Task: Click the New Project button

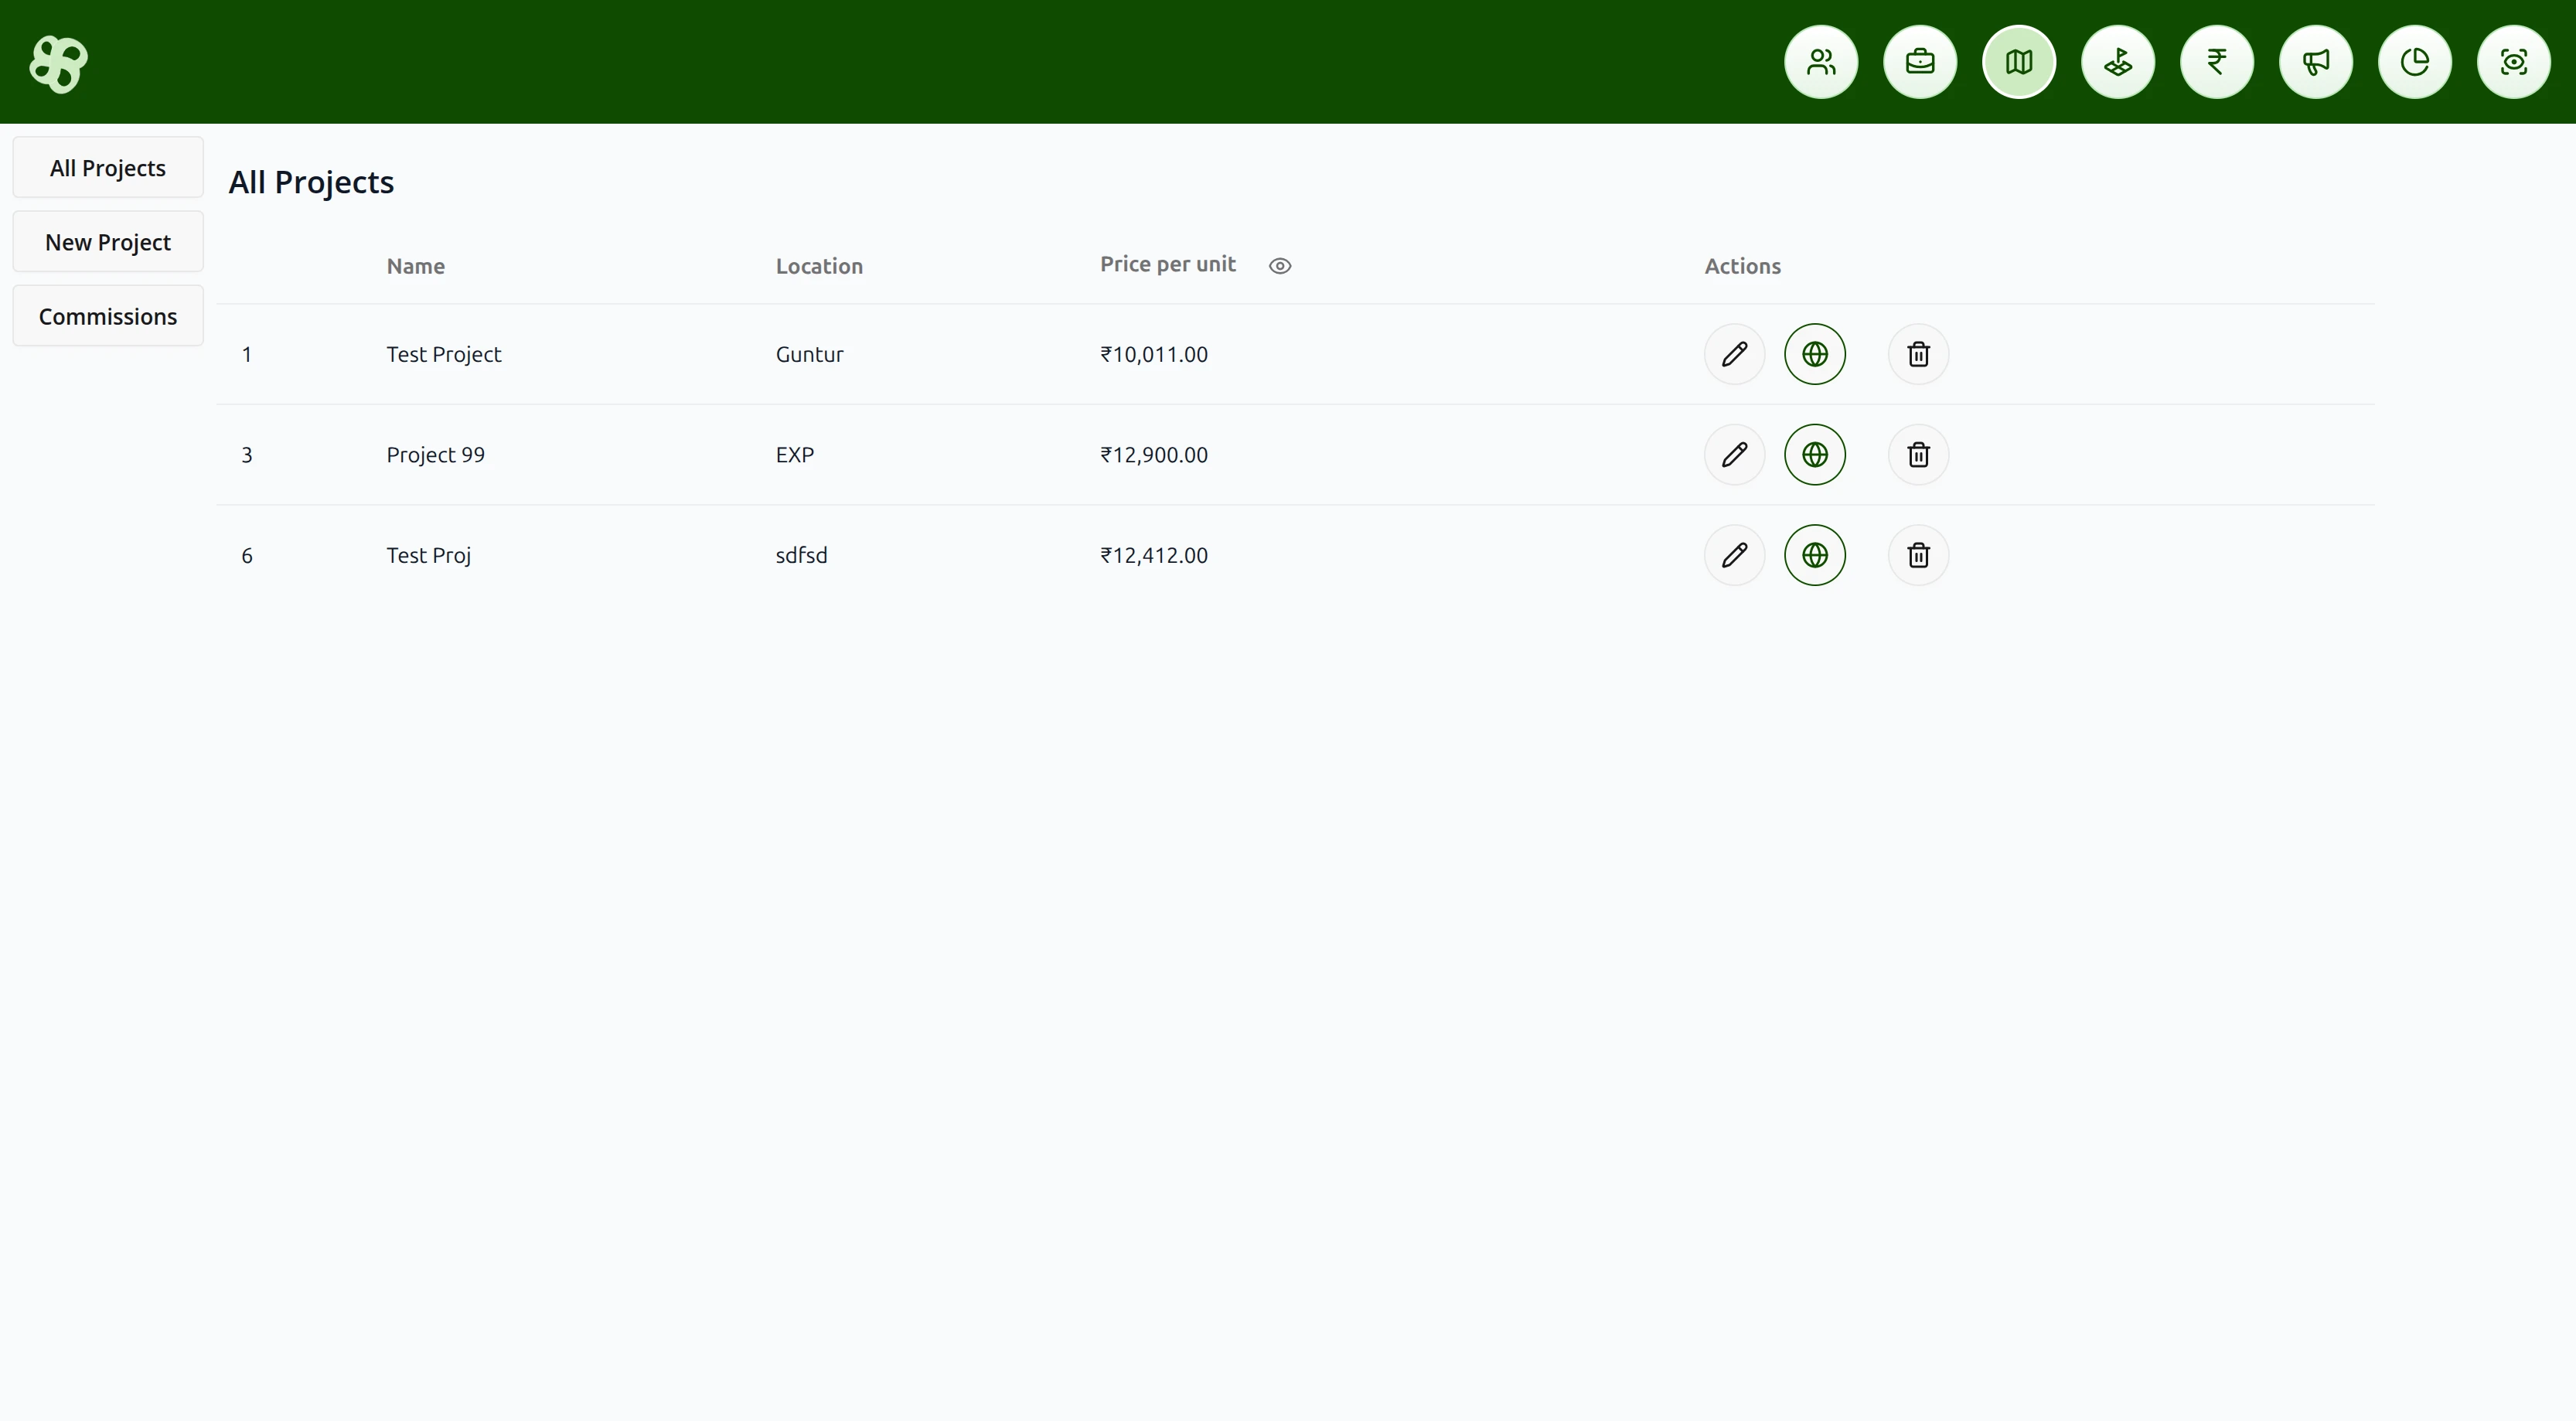Action: pos(107,241)
